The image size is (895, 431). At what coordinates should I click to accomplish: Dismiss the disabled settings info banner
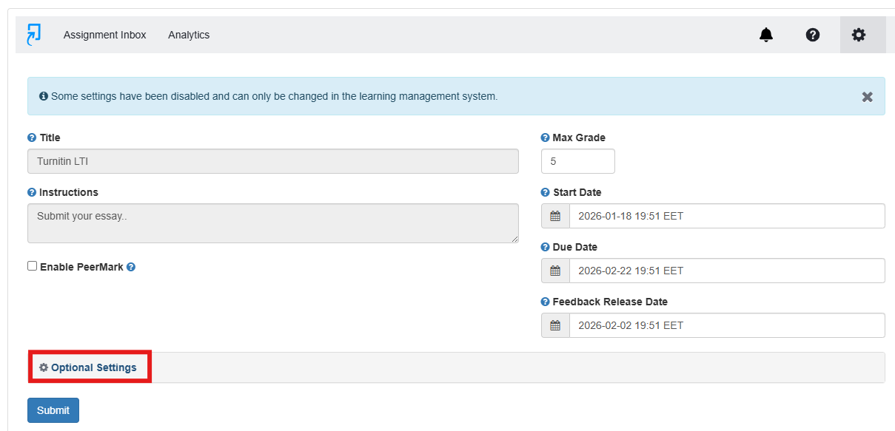(x=867, y=97)
